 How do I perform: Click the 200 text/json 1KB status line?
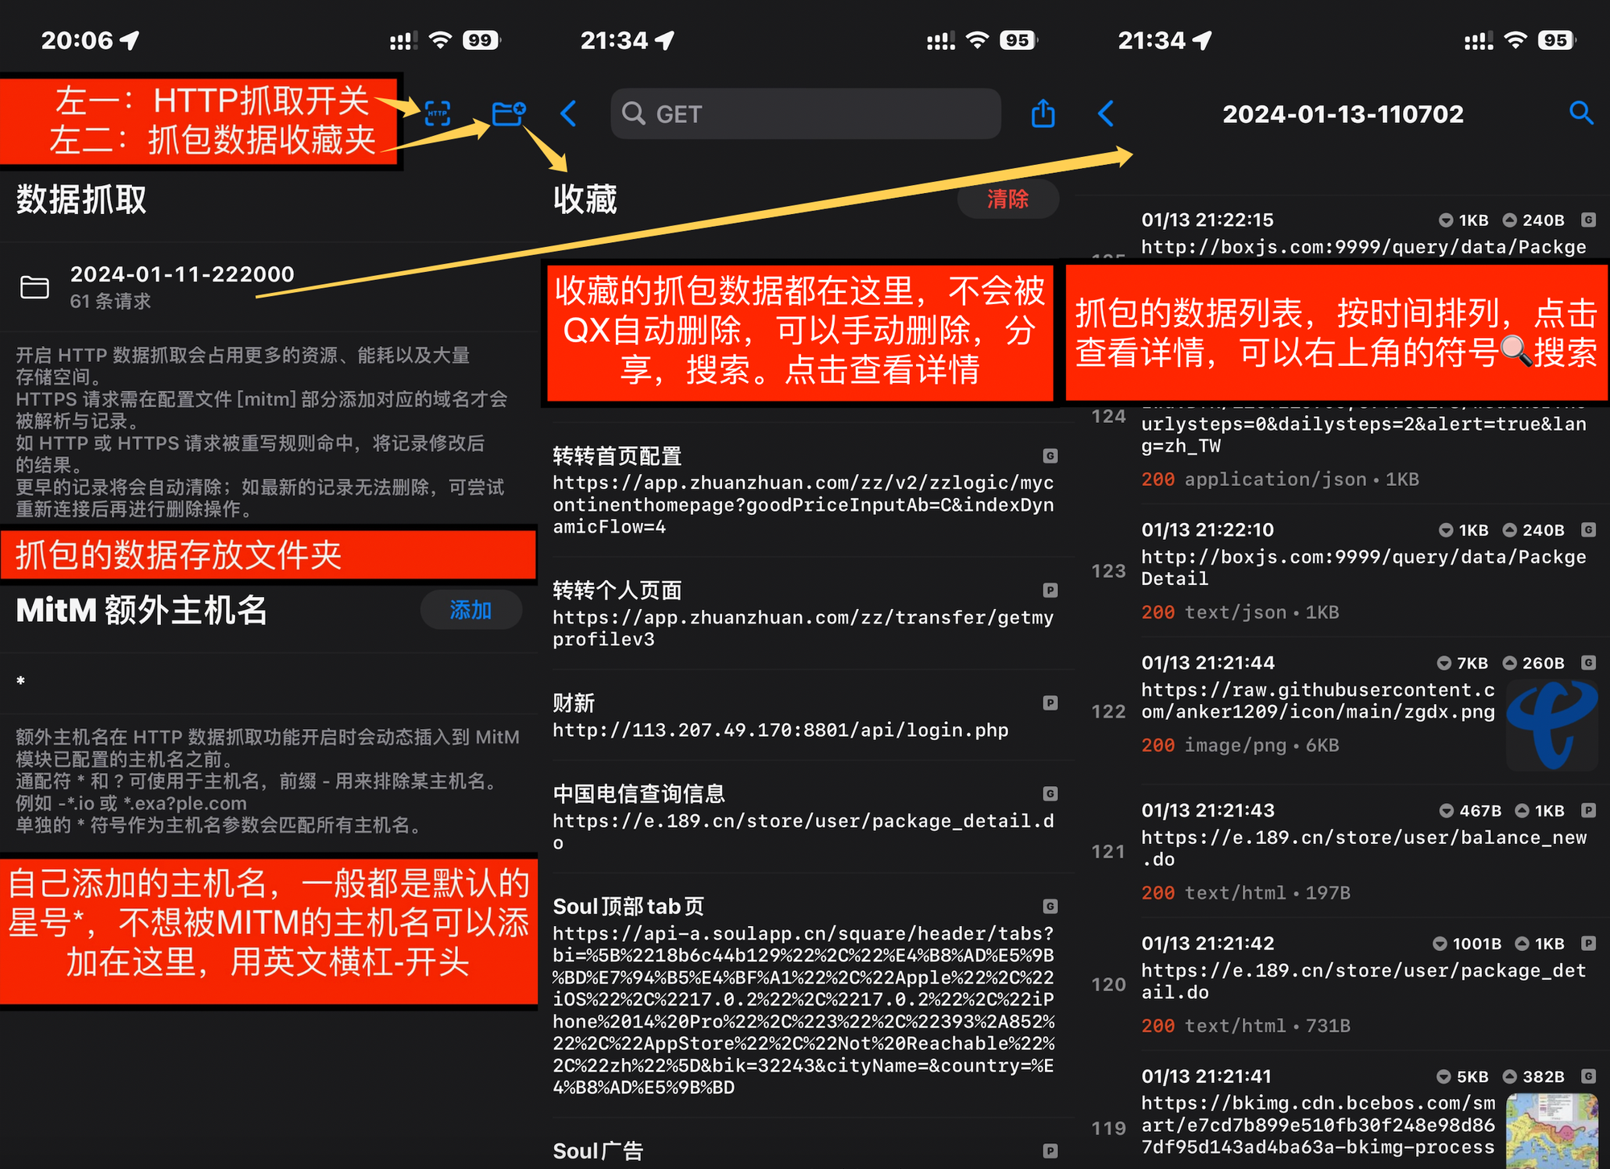(1240, 612)
